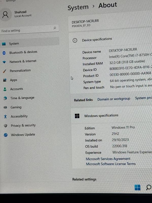
Task: Open Microsoft Services Agreement link
Action: 108,159
